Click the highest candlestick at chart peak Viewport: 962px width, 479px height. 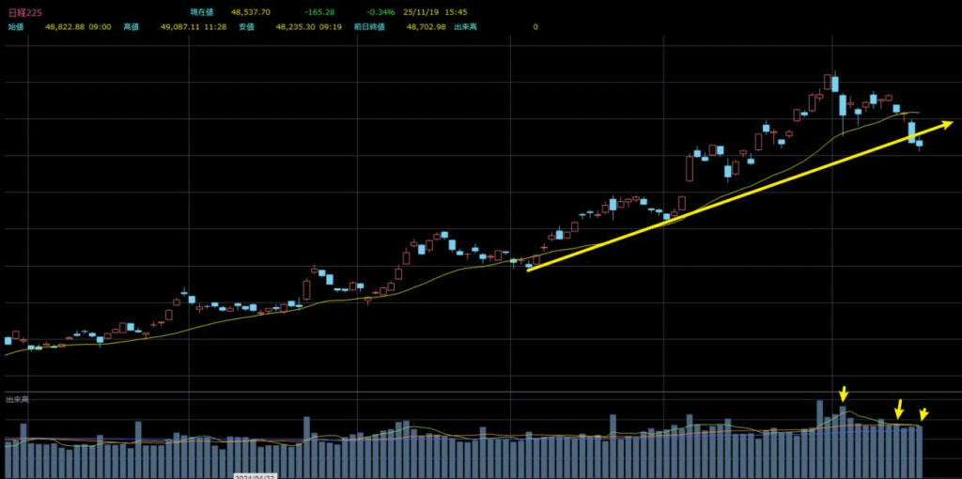833,85
